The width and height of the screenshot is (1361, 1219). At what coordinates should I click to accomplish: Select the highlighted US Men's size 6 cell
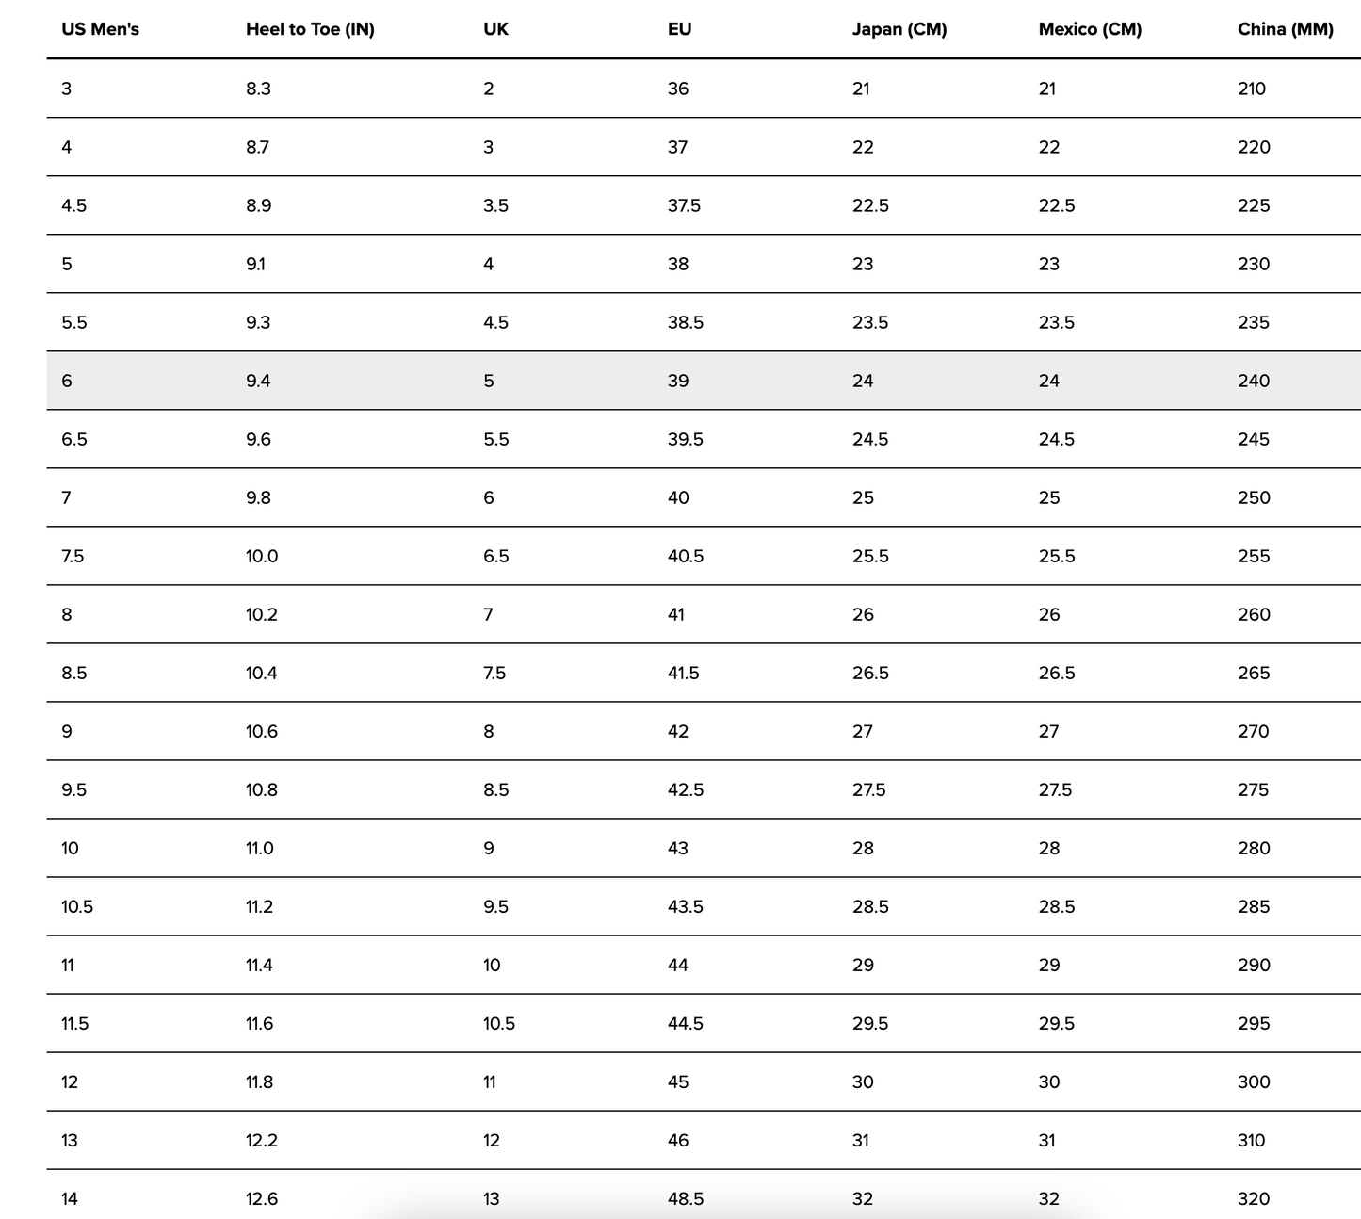[67, 381]
